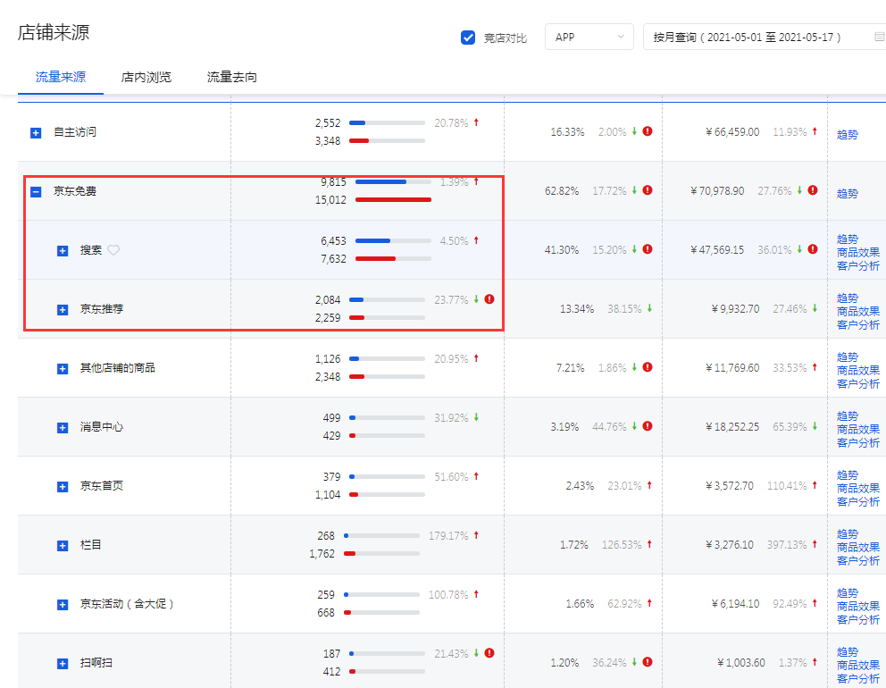Toggle the 竞店对比 checkbox
This screenshot has width=886, height=688.
[x=468, y=38]
